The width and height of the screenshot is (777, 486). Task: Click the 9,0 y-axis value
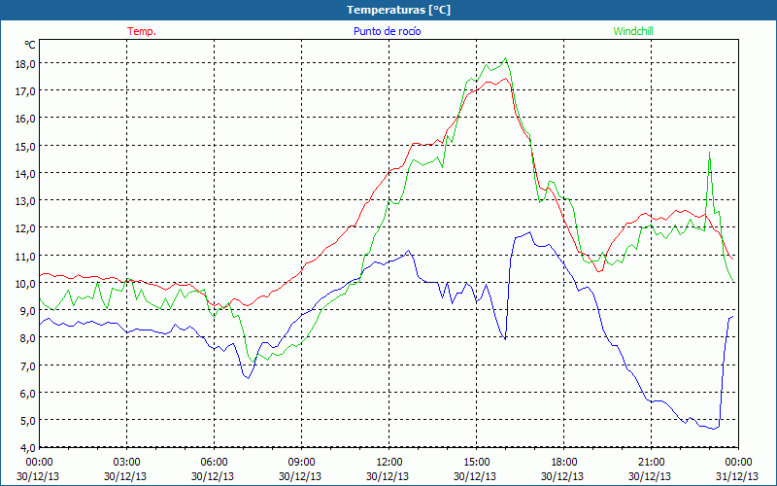coord(27,310)
